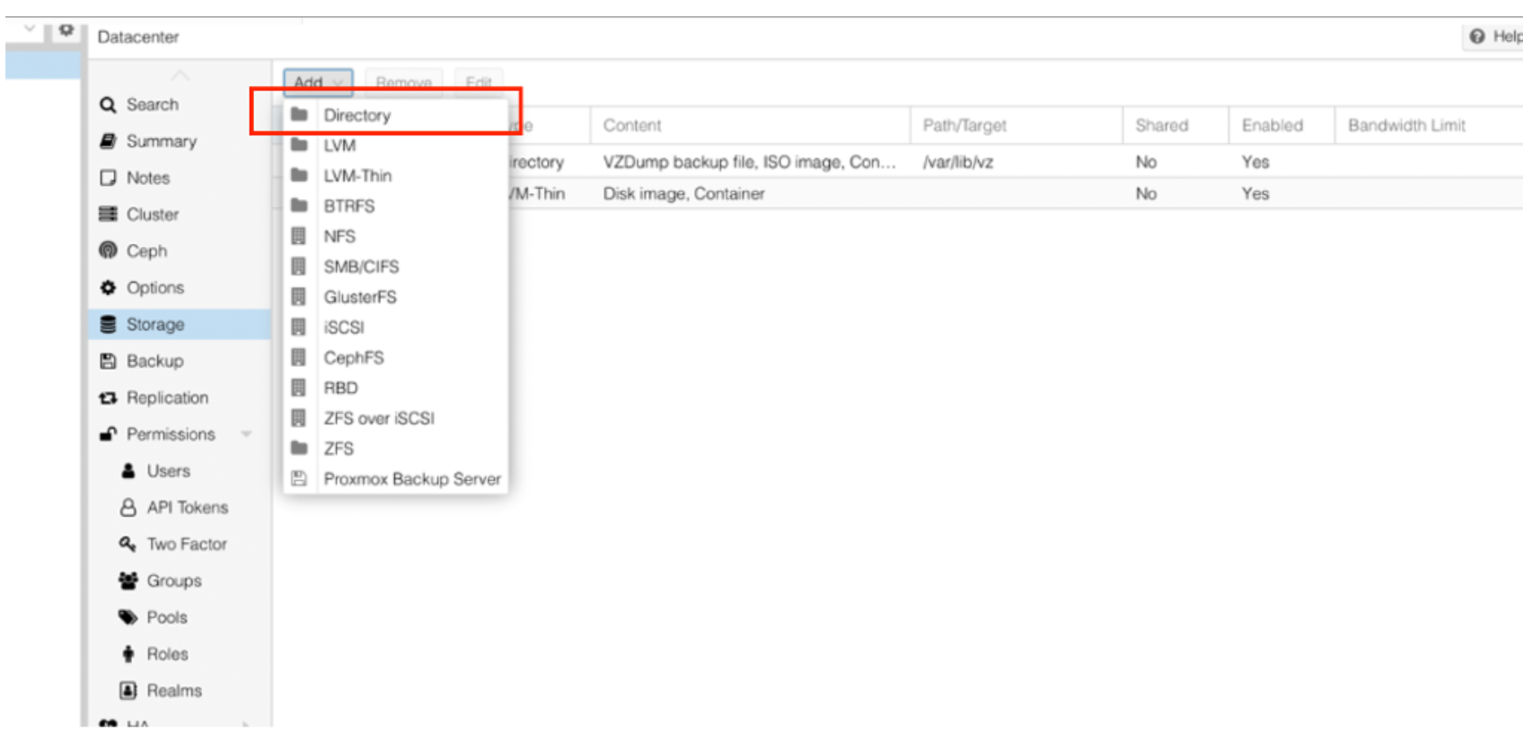Pick ZFS over iSCSI storage type

point(378,418)
